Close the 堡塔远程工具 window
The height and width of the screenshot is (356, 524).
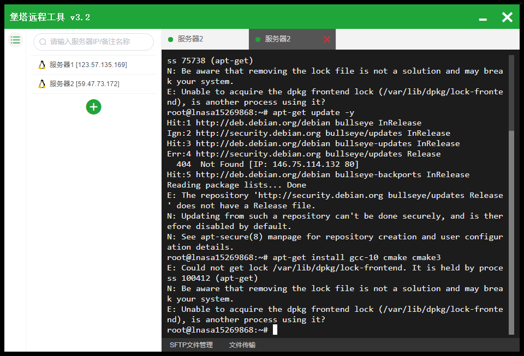pyautogui.click(x=507, y=17)
